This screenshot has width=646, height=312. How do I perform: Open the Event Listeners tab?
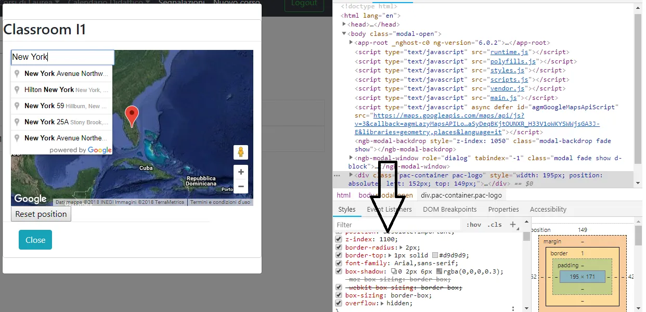pyautogui.click(x=389, y=209)
